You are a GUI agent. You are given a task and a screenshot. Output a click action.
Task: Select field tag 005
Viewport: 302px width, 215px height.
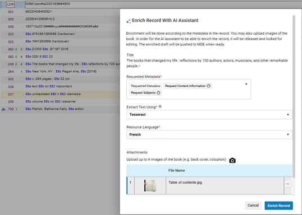coord(11,19)
